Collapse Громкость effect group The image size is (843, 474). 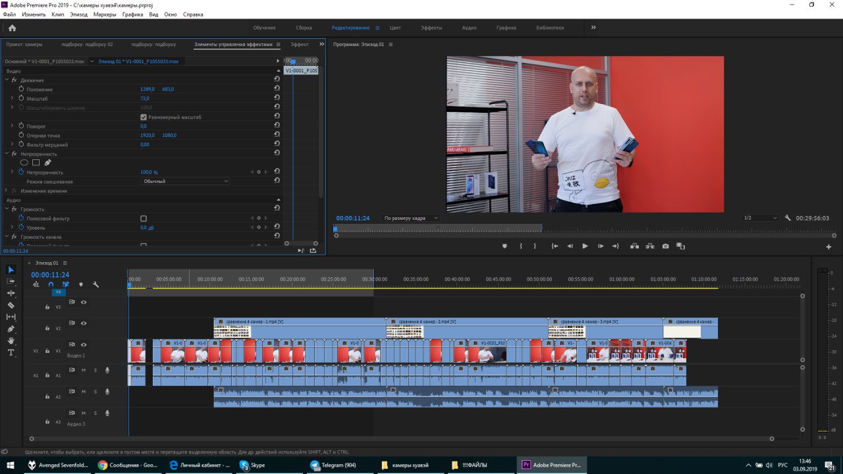7,209
